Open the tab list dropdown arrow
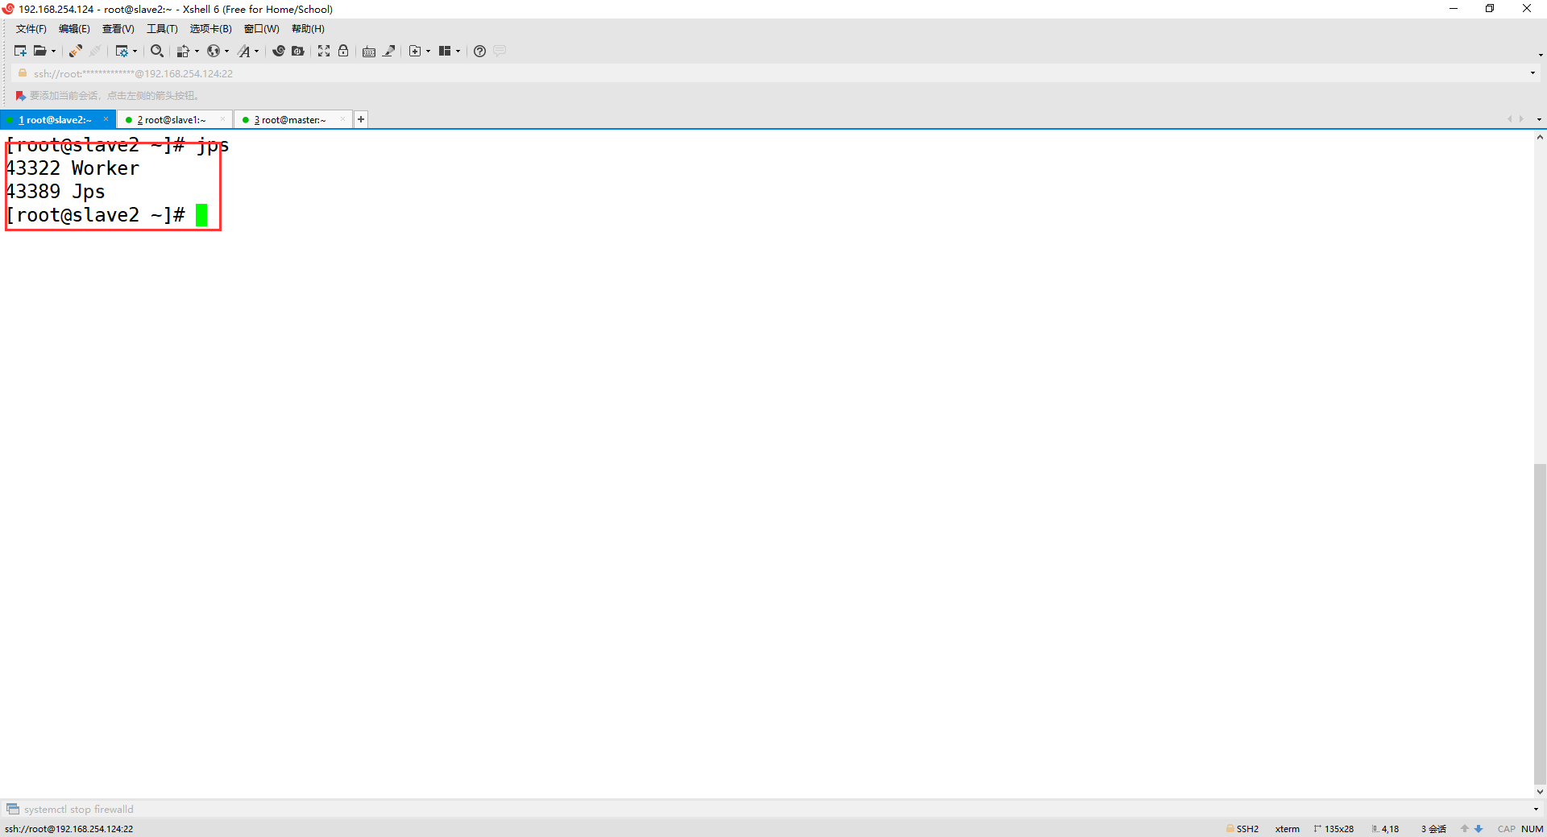 [x=1539, y=119]
